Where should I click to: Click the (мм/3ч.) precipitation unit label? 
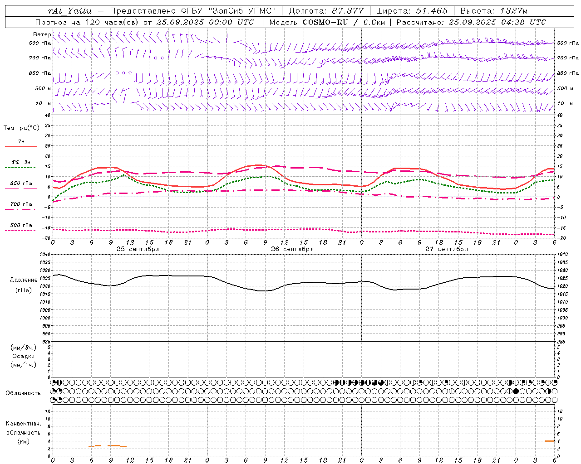point(24,348)
